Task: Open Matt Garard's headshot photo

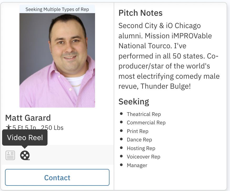Action: click(57, 60)
